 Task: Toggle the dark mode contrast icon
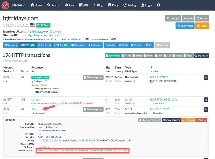click(x=159, y=5)
